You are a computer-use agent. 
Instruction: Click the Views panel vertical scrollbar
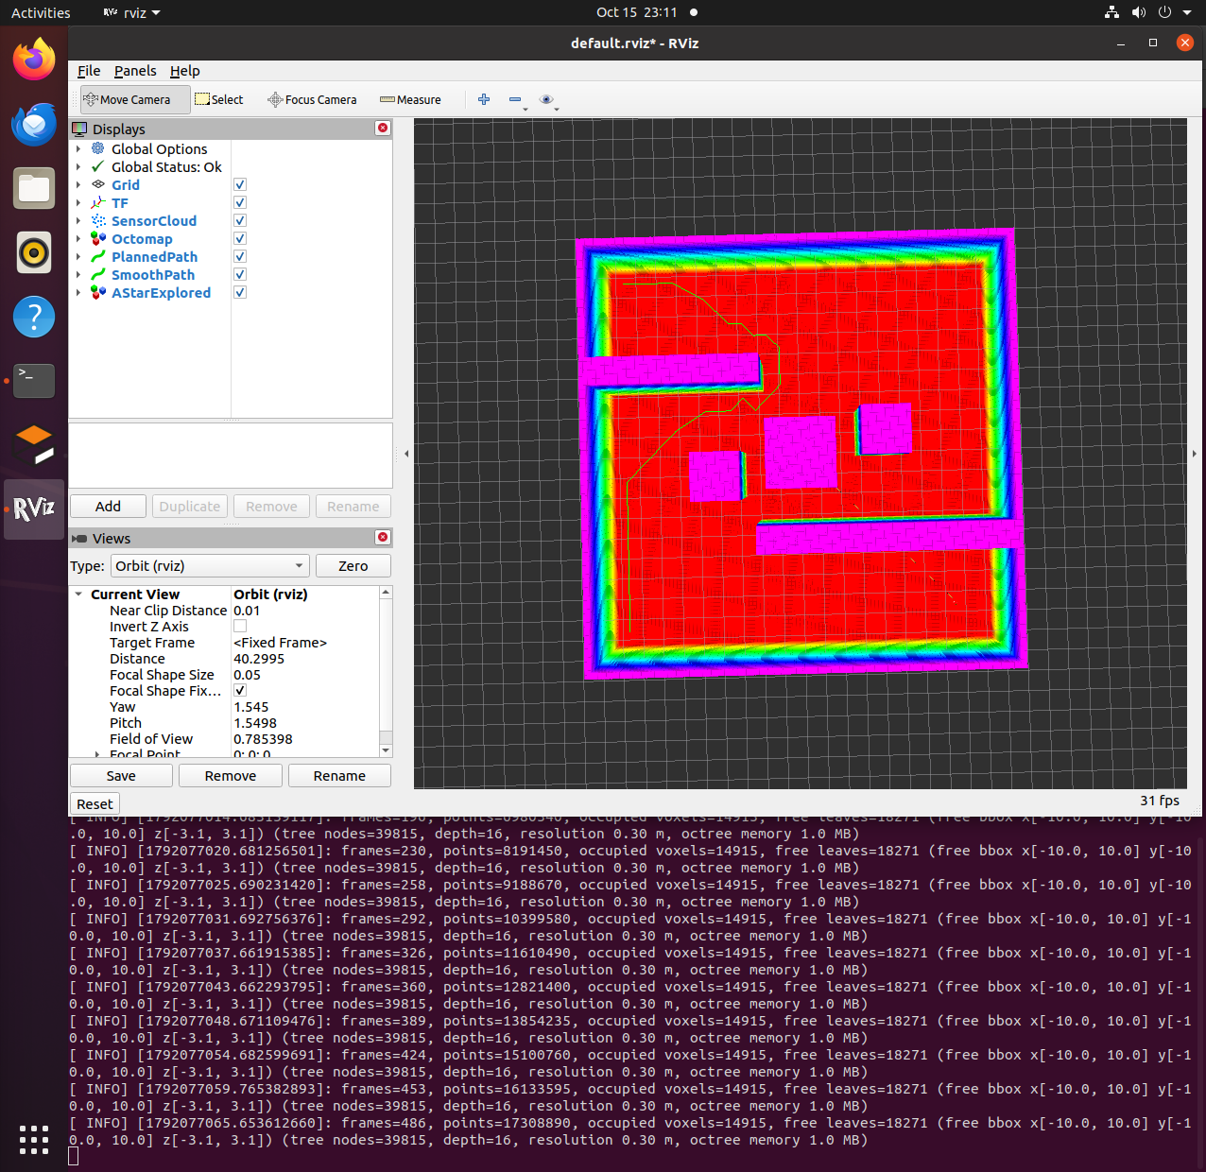tap(386, 671)
